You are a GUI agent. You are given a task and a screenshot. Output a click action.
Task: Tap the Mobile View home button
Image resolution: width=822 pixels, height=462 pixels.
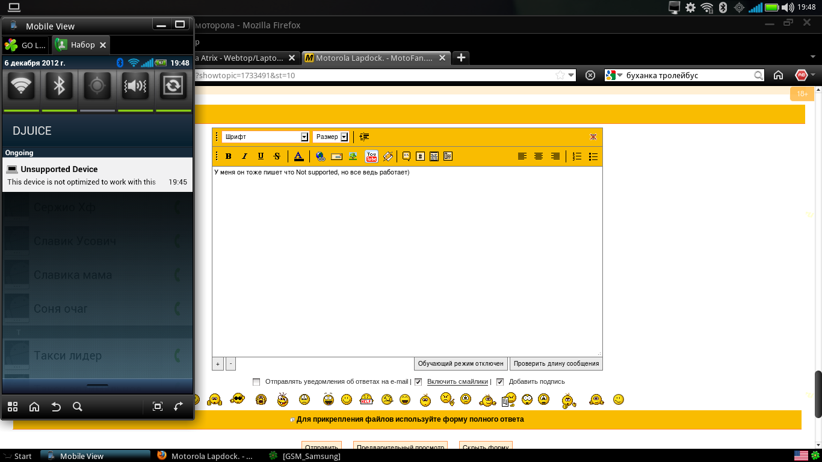click(x=34, y=407)
